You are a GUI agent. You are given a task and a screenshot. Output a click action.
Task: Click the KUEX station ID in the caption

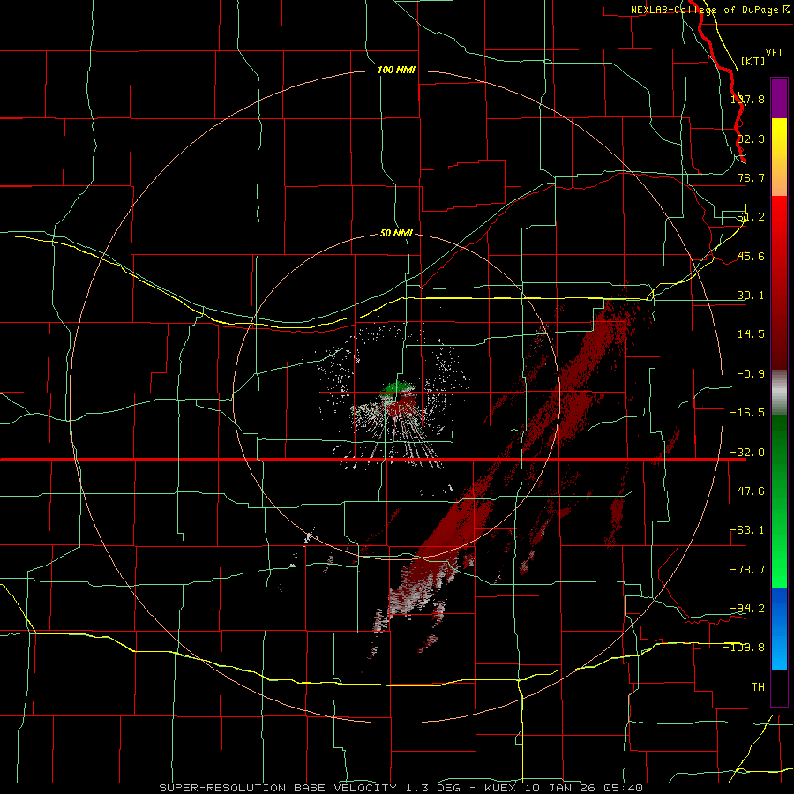[500, 788]
